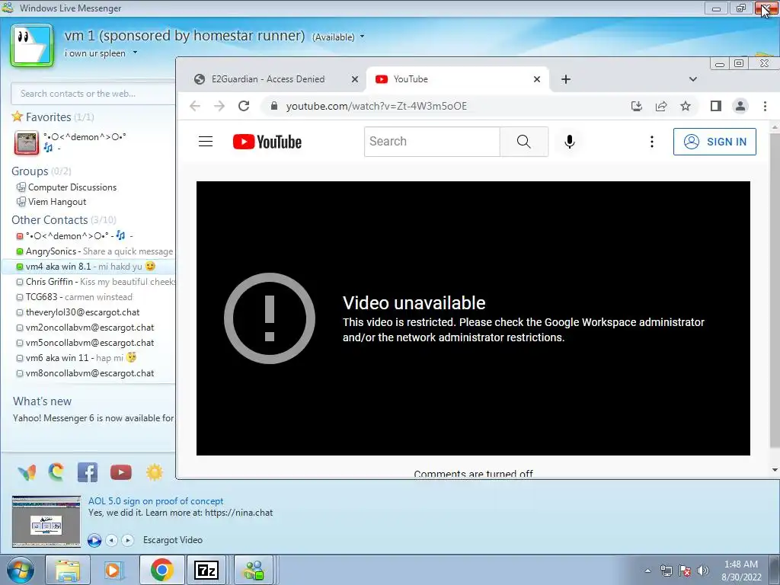This screenshot has width=780, height=585.
Task: Click the Search contacts or the web field
Action: [93, 94]
